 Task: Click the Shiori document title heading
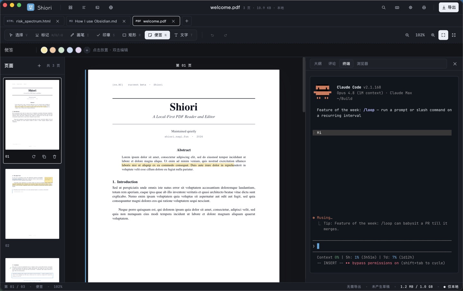(184, 107)
